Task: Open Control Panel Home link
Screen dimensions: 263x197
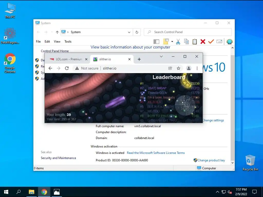Action: [x=55, y=51]
